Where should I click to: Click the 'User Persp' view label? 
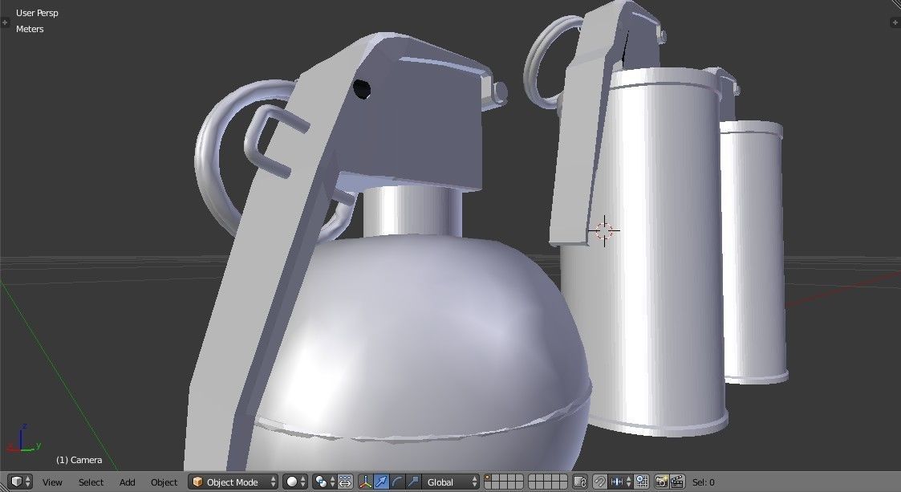(x=37, y=13)
